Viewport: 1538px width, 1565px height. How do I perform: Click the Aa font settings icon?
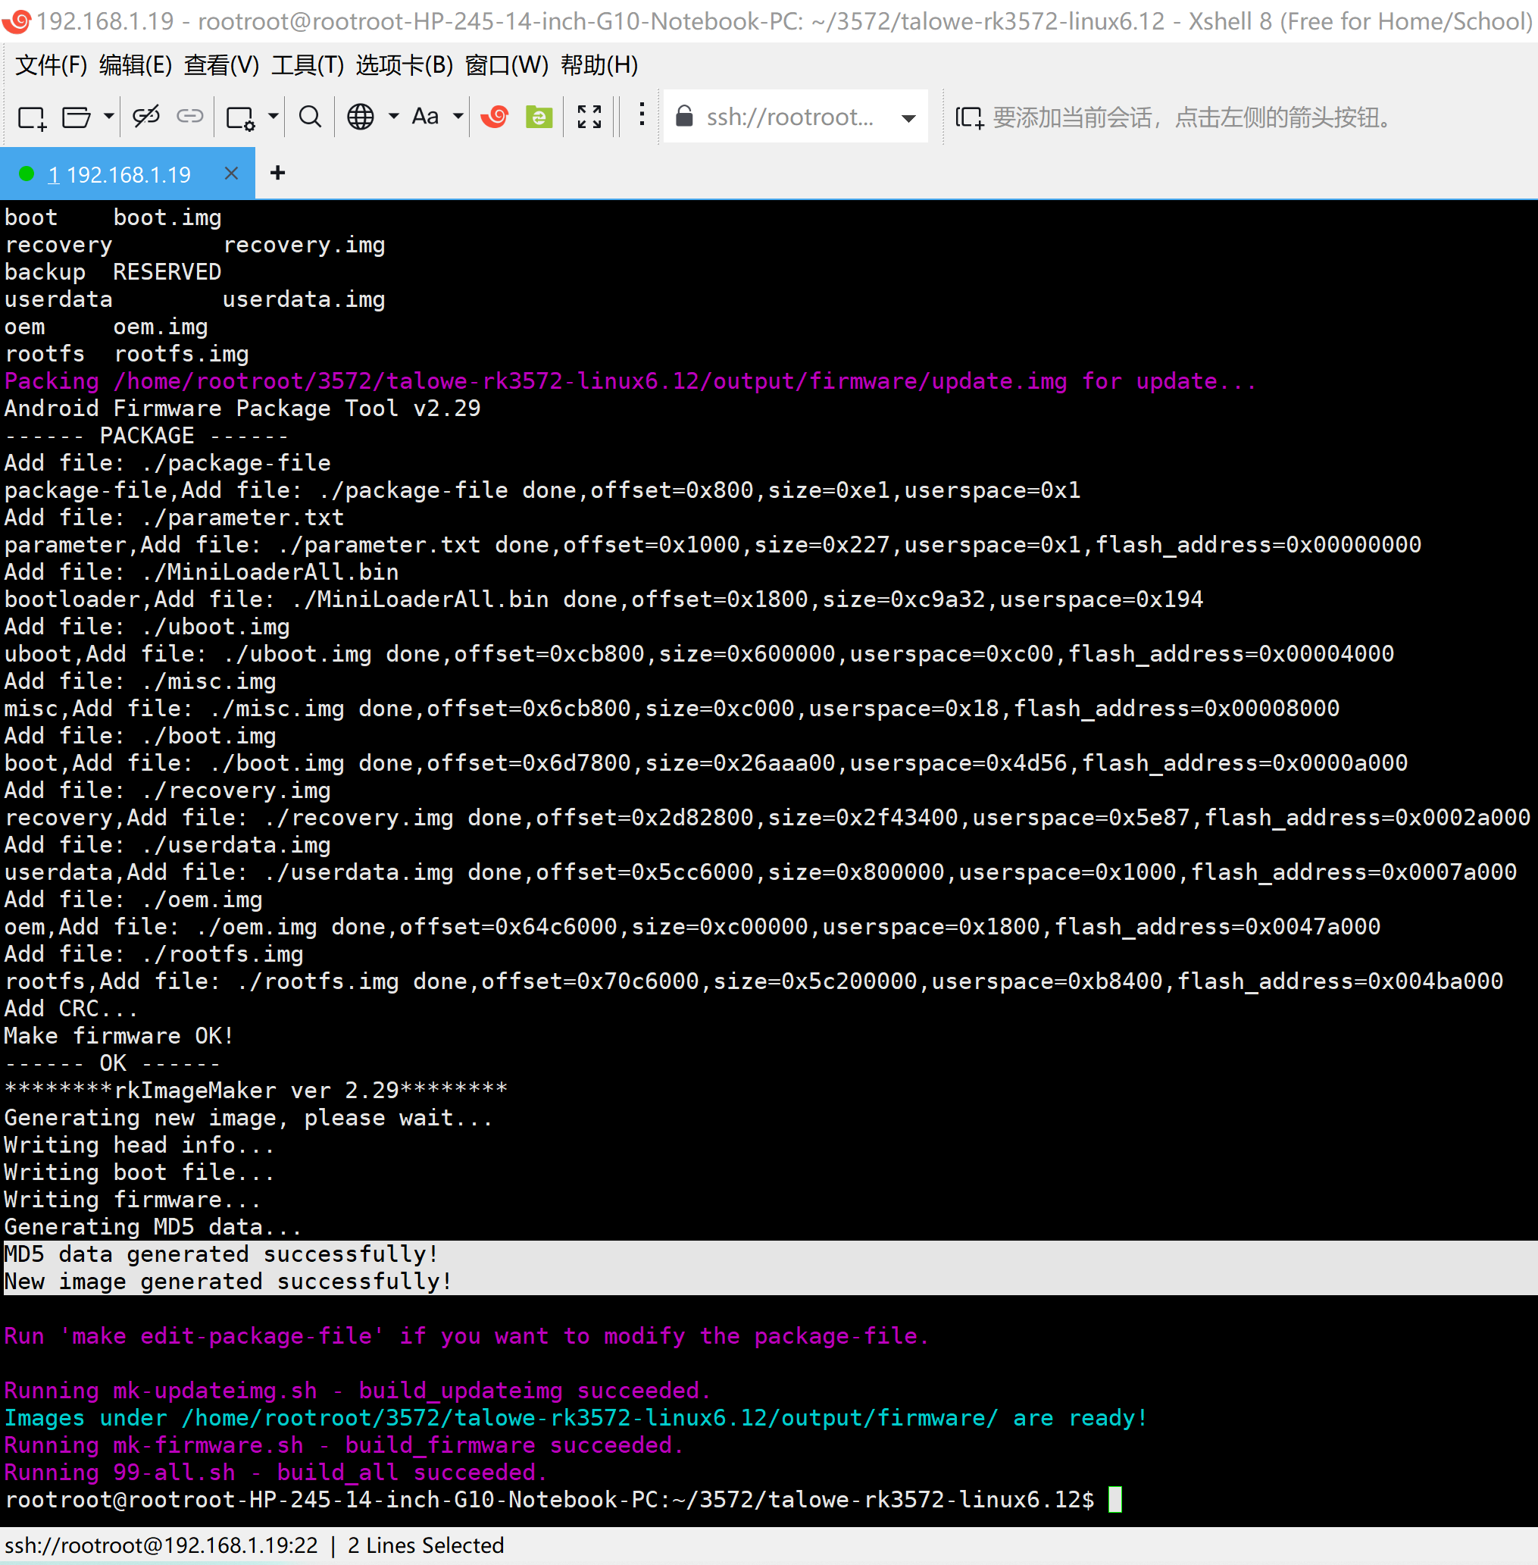click(426, 117)
